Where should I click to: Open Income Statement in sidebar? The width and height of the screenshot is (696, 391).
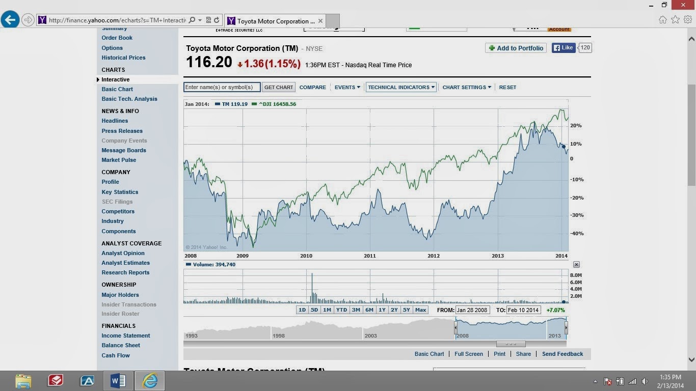(126, 336)
